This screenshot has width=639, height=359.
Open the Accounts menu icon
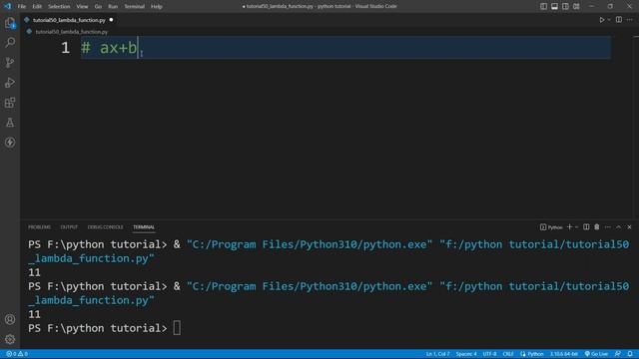[x=10, y=319]
